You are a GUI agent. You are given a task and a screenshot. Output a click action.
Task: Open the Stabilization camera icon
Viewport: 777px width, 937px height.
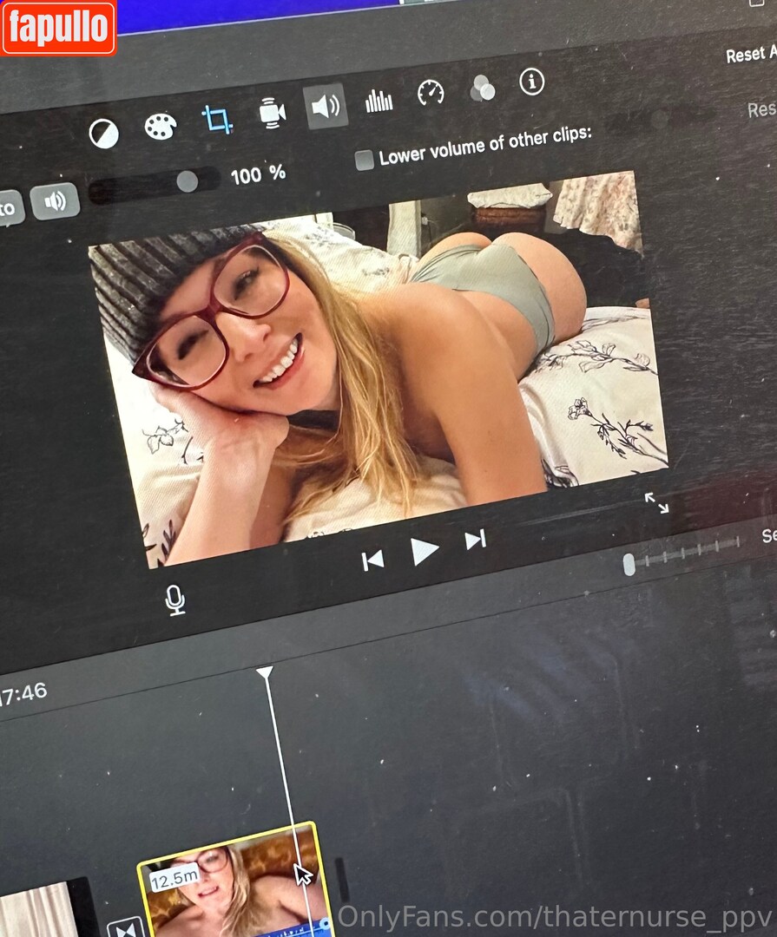(x=272, y=114)
